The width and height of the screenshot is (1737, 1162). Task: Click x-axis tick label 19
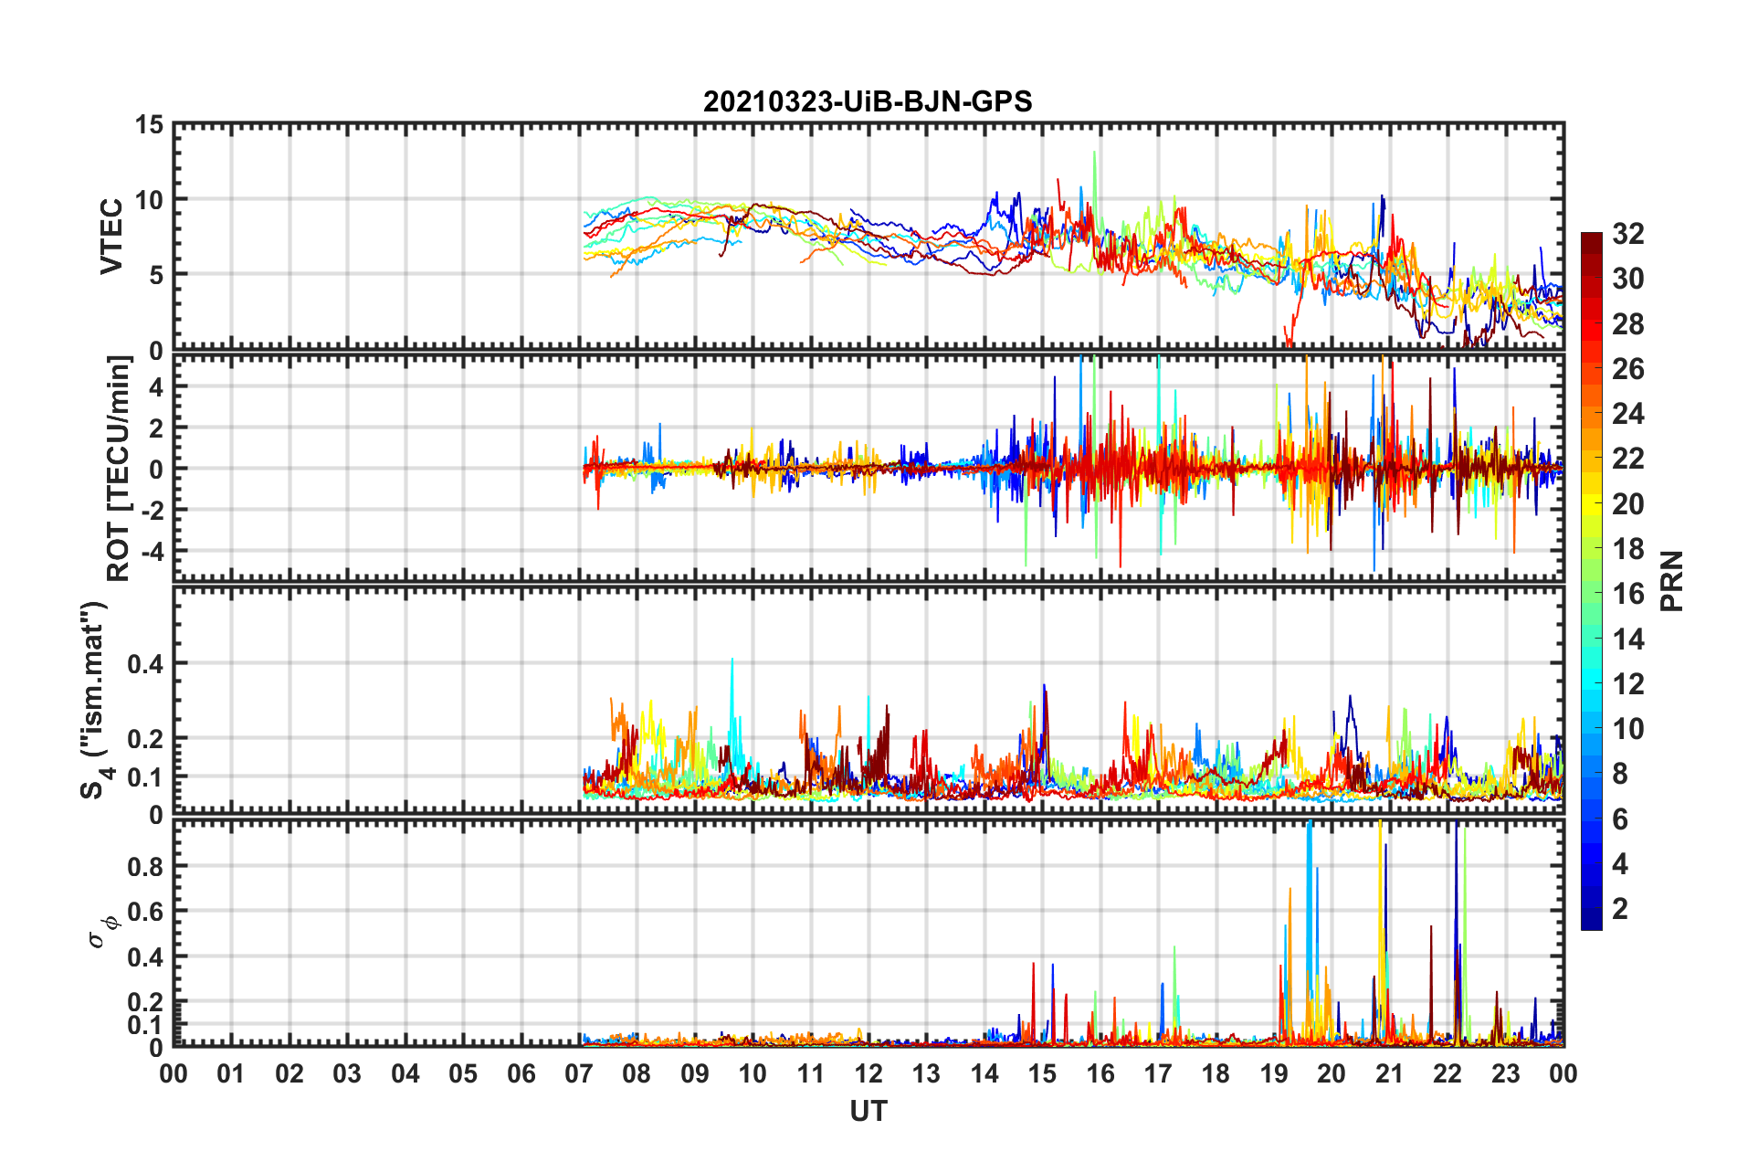click(x=1274, y=1073)
